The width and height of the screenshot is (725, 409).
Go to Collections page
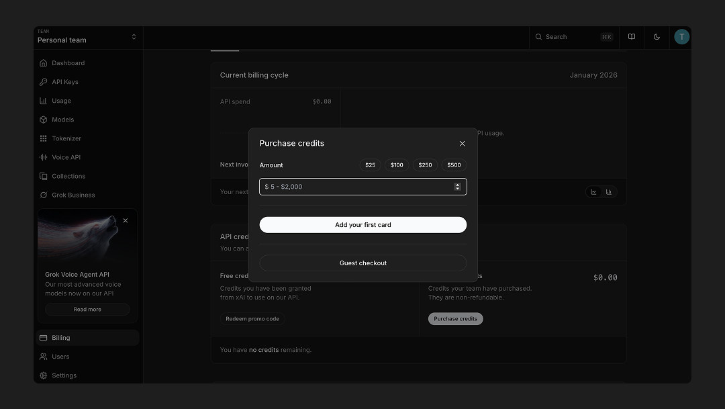click(x=87, y=176)
